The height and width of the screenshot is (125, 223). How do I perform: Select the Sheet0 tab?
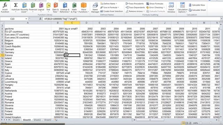point(27,120)
